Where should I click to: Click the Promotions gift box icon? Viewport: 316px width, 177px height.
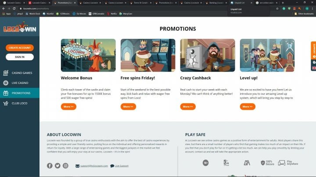coord(6,93)
